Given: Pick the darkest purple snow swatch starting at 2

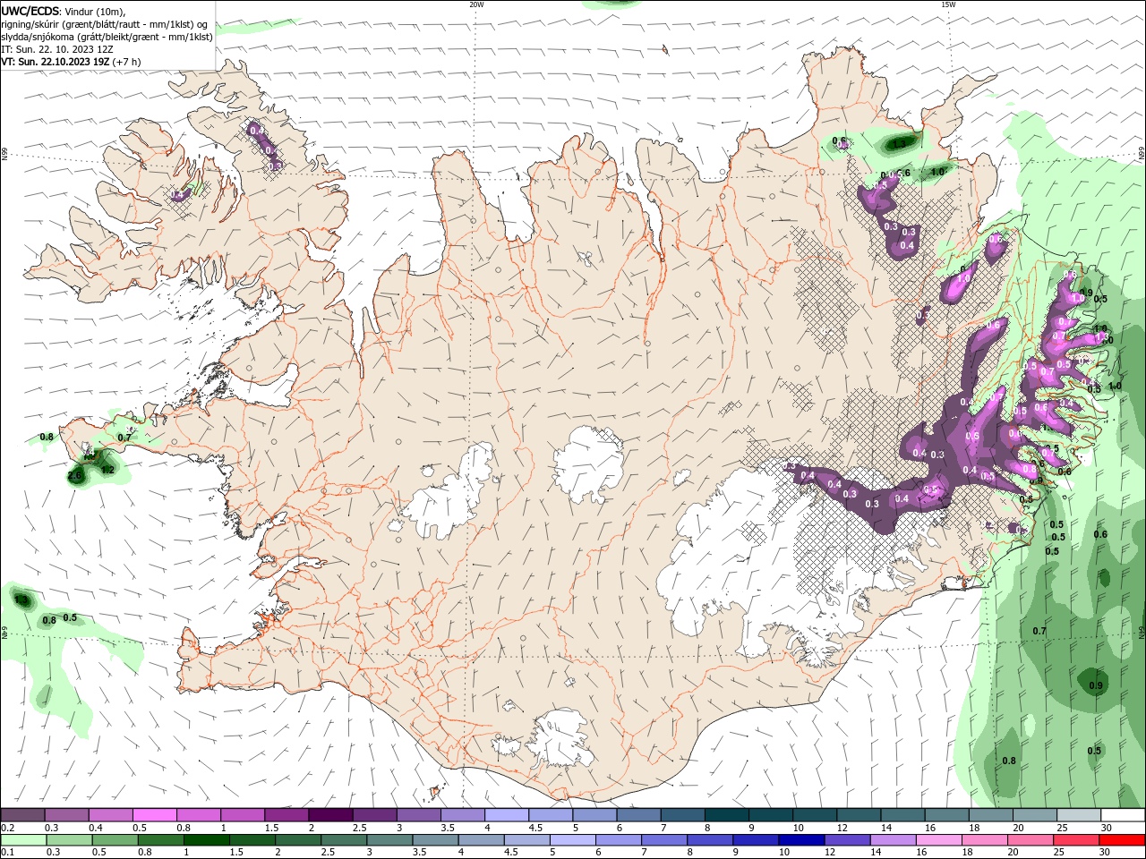Looking at the screenshot, I should tap(330, 815).
